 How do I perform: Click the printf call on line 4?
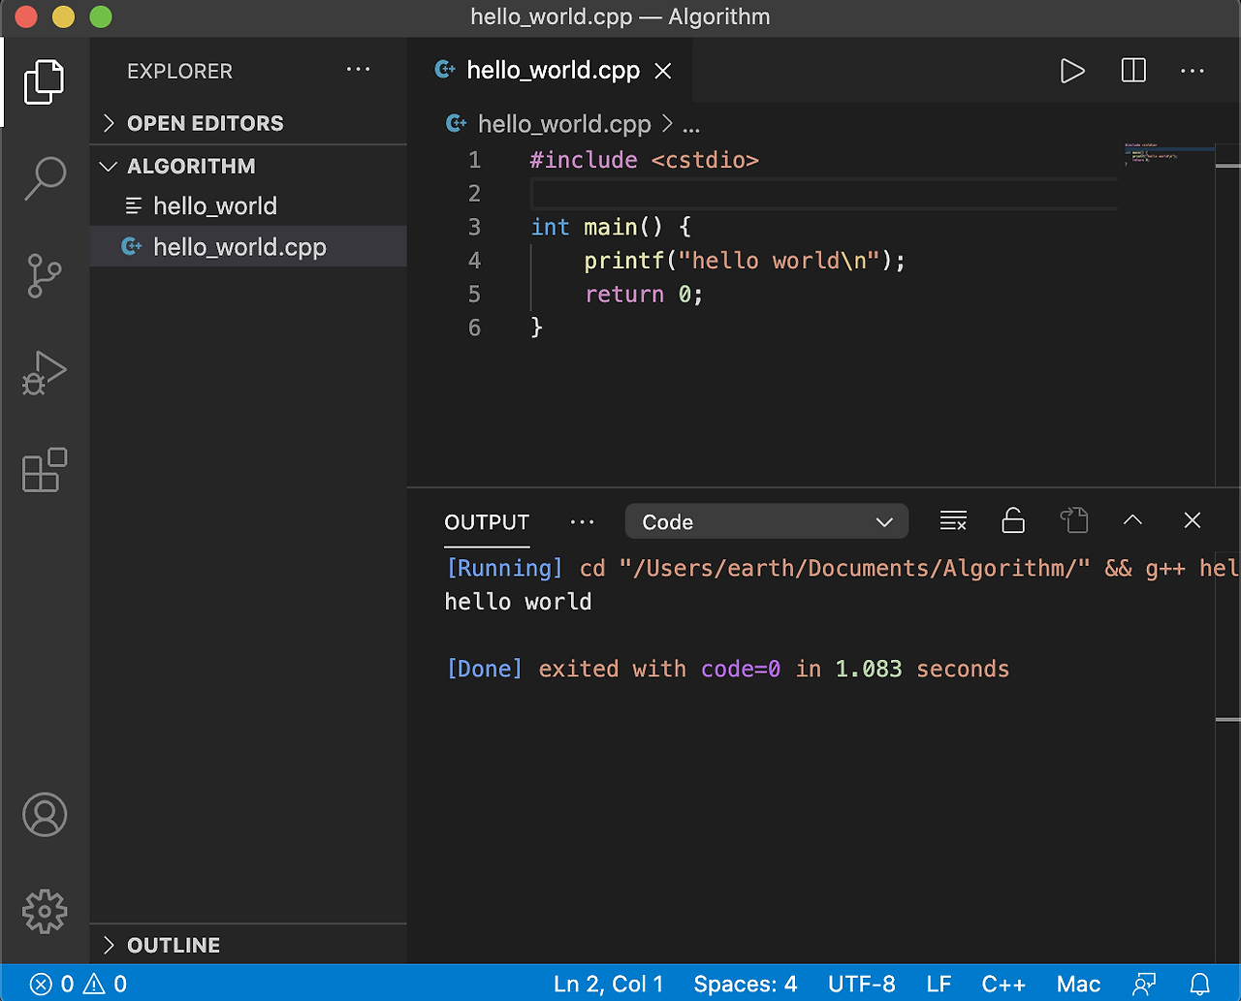click(x=745, y=261)
